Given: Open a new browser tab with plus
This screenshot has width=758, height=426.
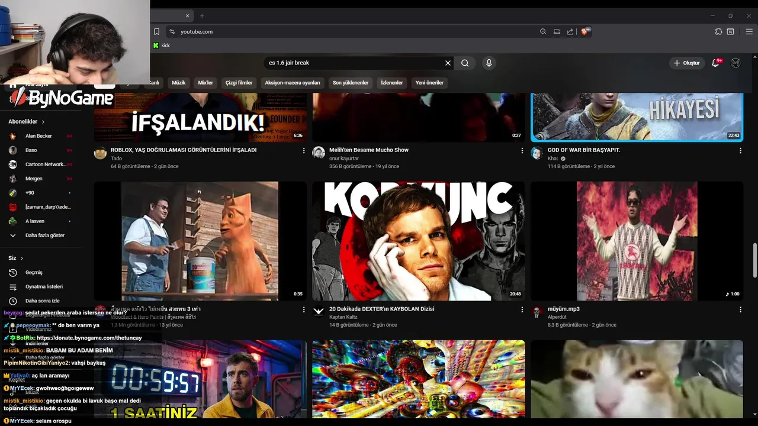Looking at the screenshot, I should click(202, 15).
